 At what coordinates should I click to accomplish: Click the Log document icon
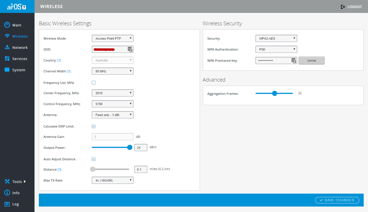coord(7,204)
